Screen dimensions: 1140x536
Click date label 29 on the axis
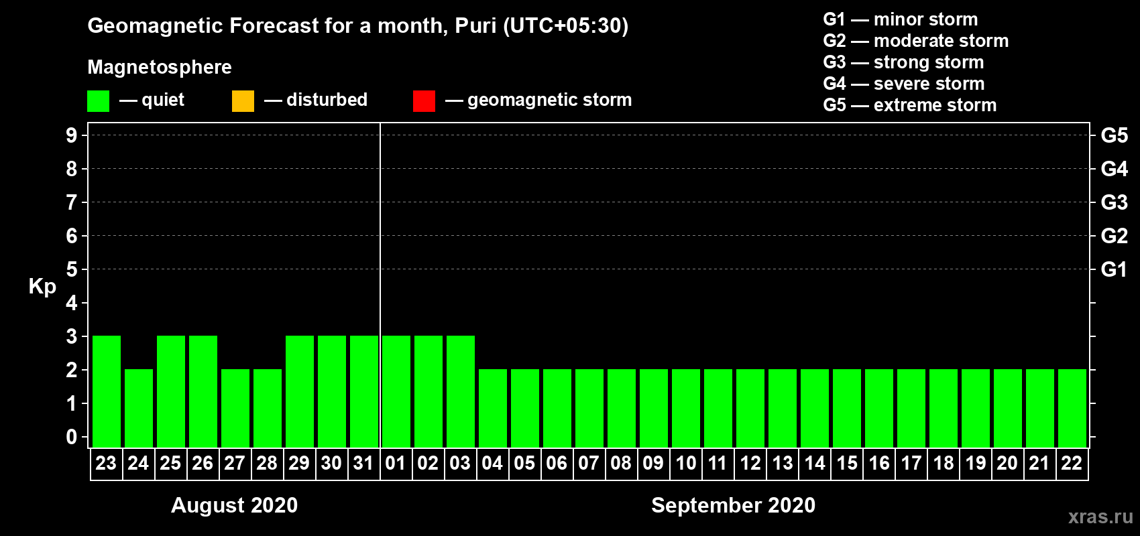[299, 464]
